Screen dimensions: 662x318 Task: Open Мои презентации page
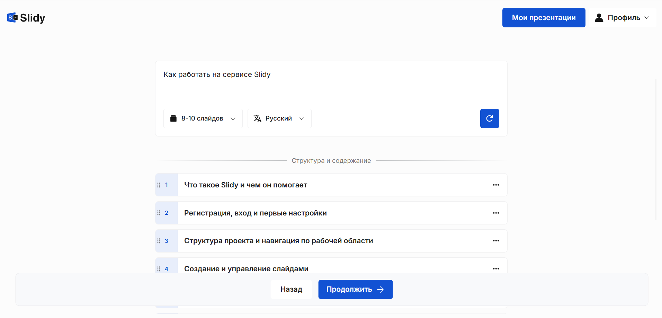point(544,18)
